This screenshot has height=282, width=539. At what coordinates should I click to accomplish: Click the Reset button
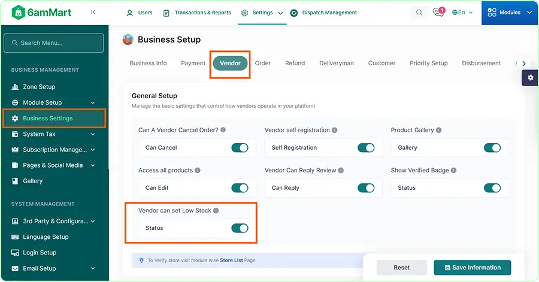401,268
